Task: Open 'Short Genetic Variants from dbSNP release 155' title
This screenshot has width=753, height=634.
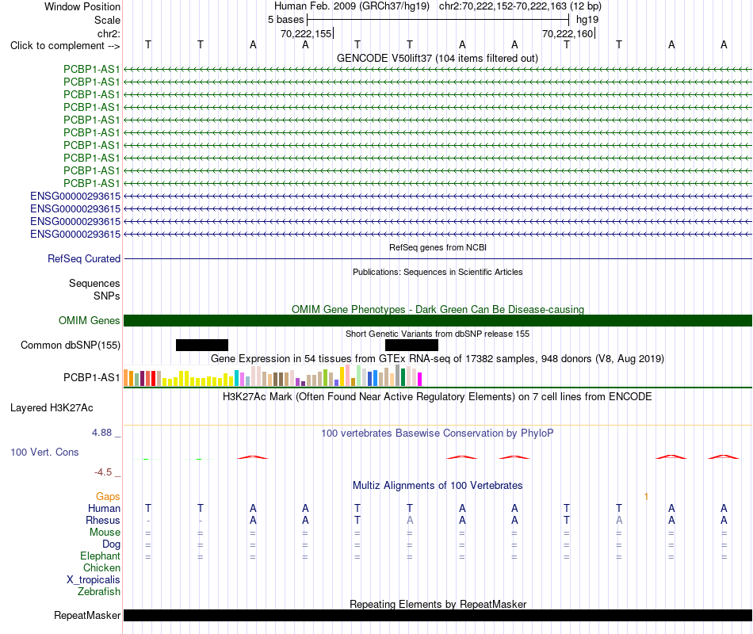Action: tap(438, 334)
